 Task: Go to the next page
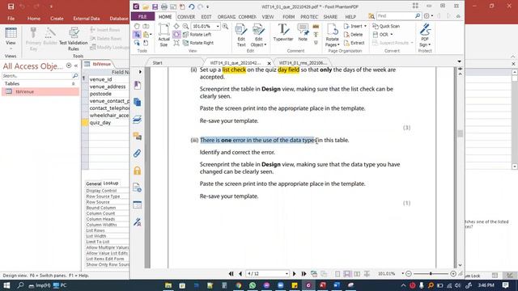295,273
